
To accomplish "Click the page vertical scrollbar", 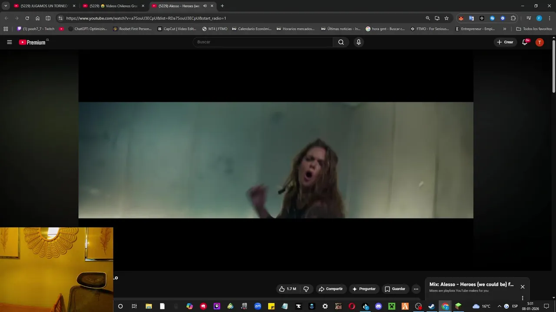I will pyautogui.click(x=554, y=66).
